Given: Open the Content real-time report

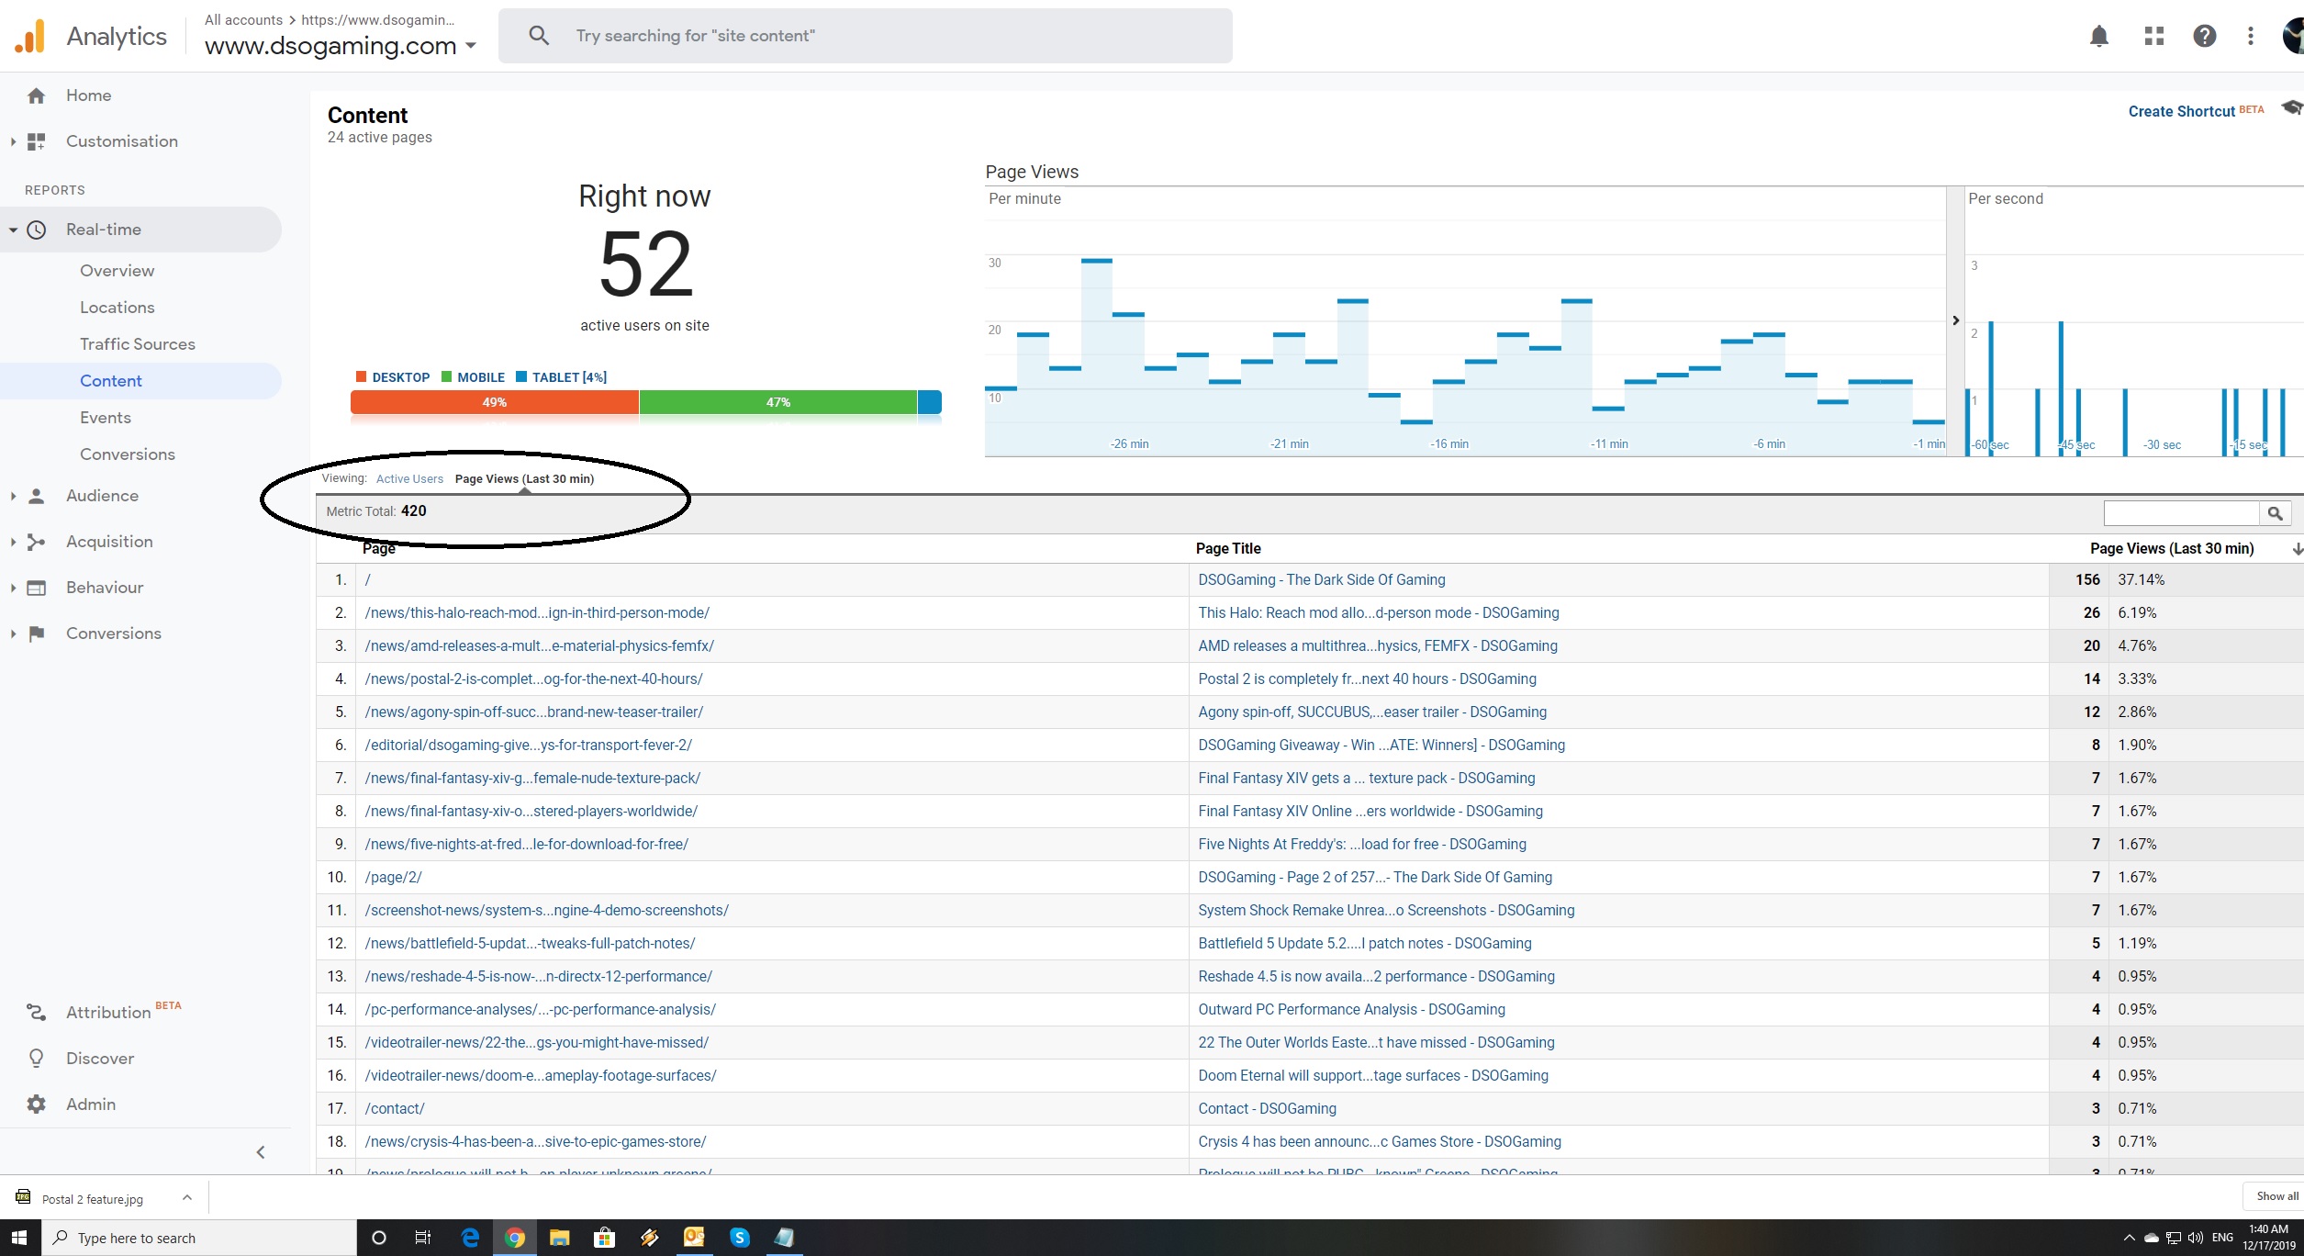Looking at the screenshot, I should pos(111,381).
